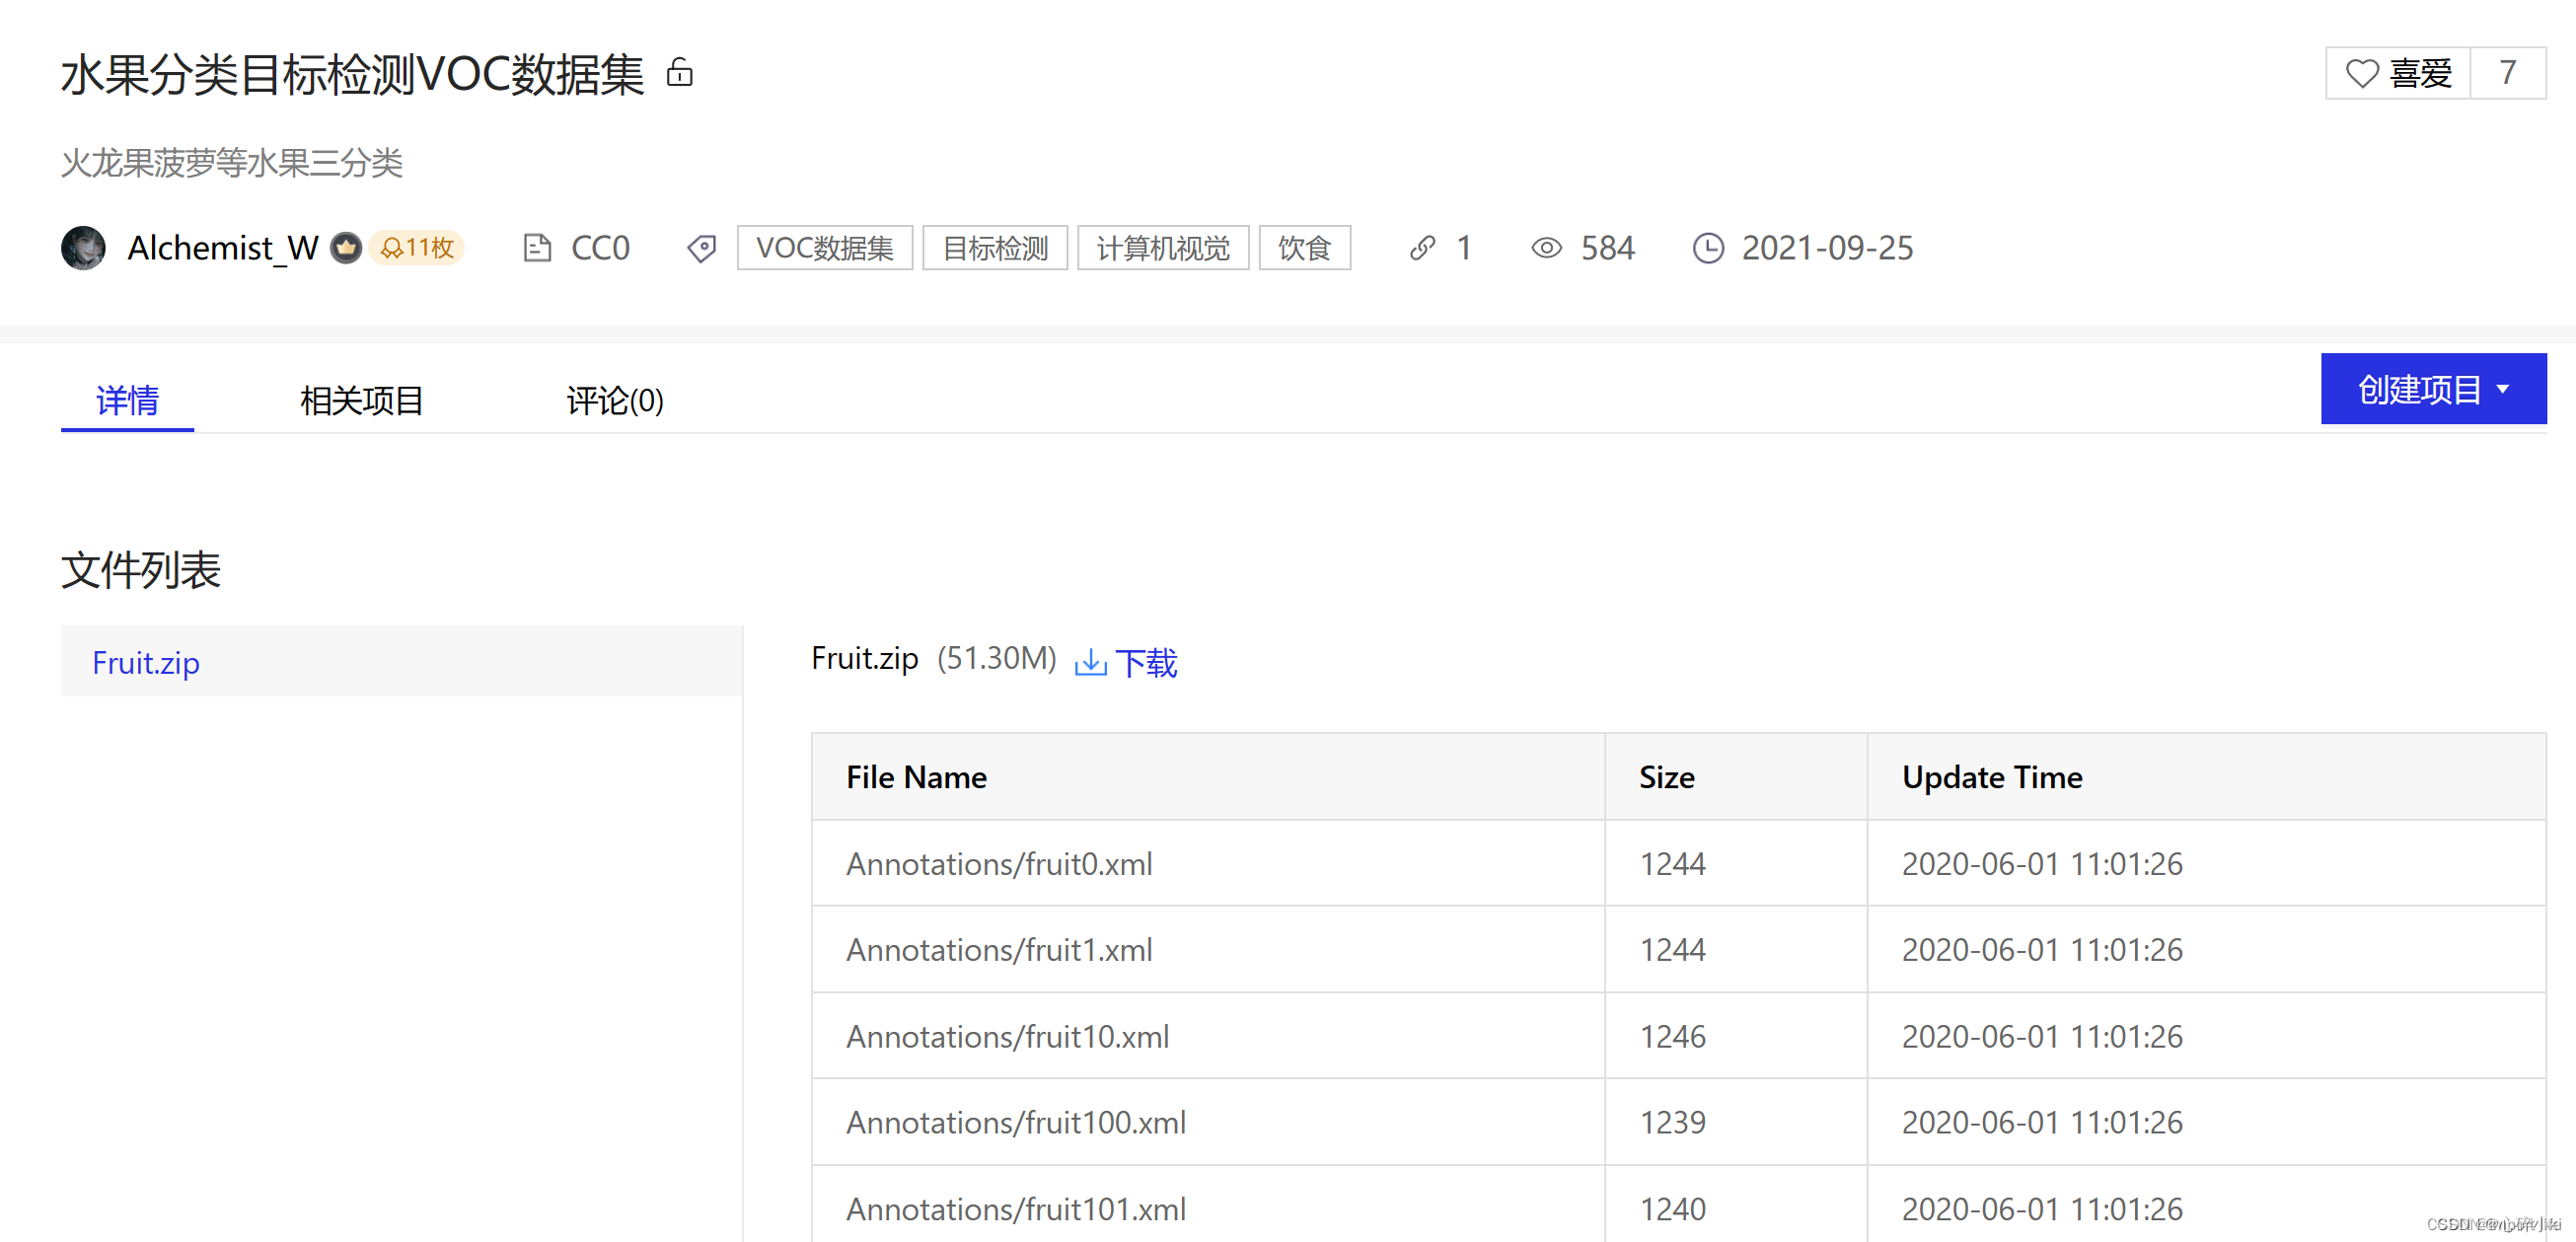Open the 评论(0) tab
This screenshot has height=1242, width=2576.
coord(614,400)
